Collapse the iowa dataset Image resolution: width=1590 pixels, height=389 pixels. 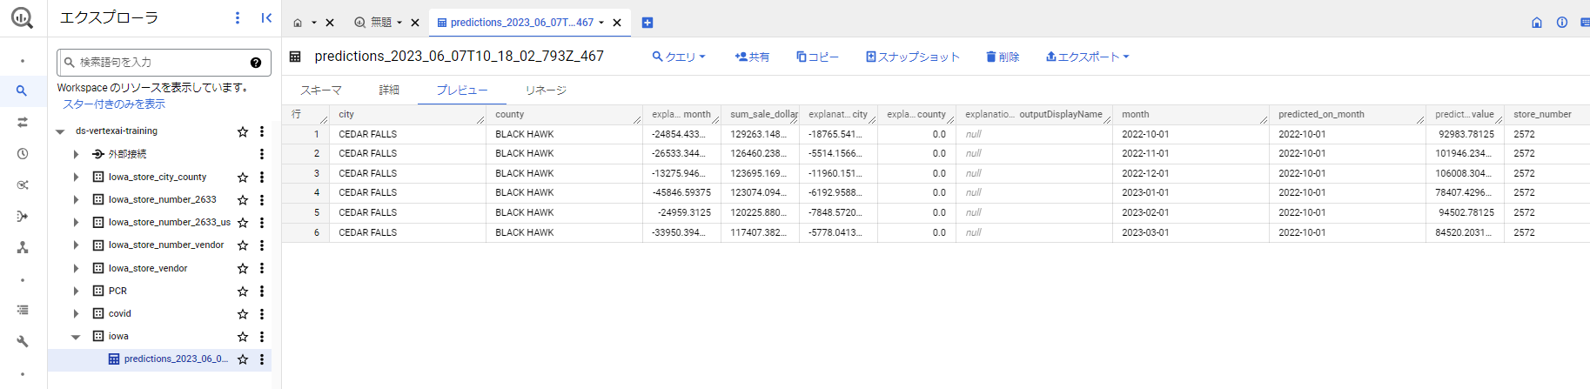pyautogui.click(x=76, y=336)
